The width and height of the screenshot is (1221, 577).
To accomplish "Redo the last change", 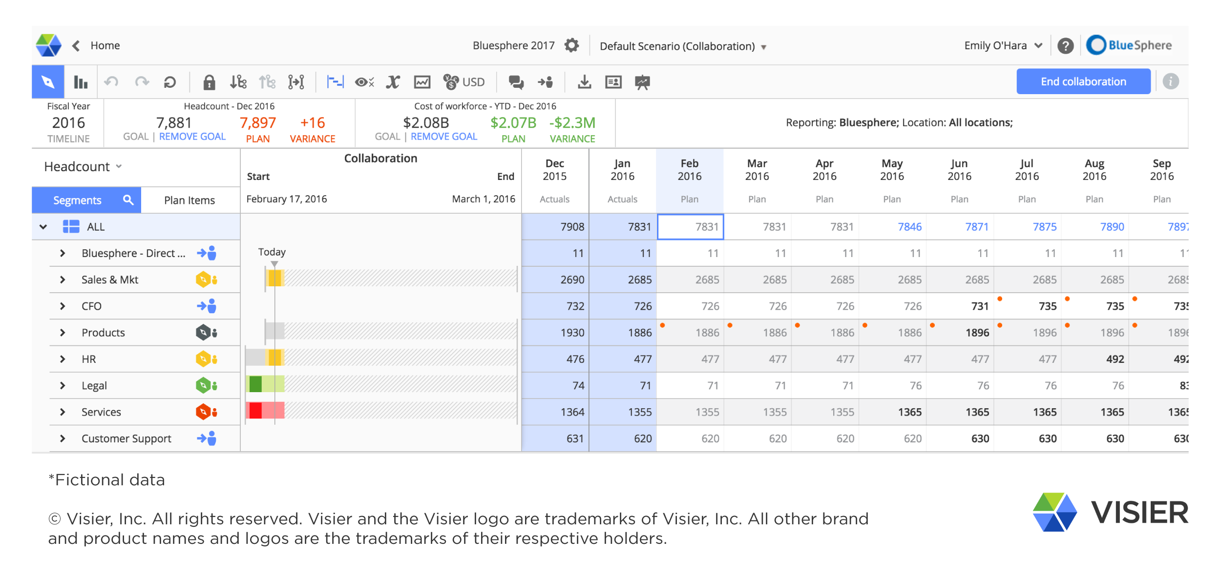I will (x=142, y=82).
